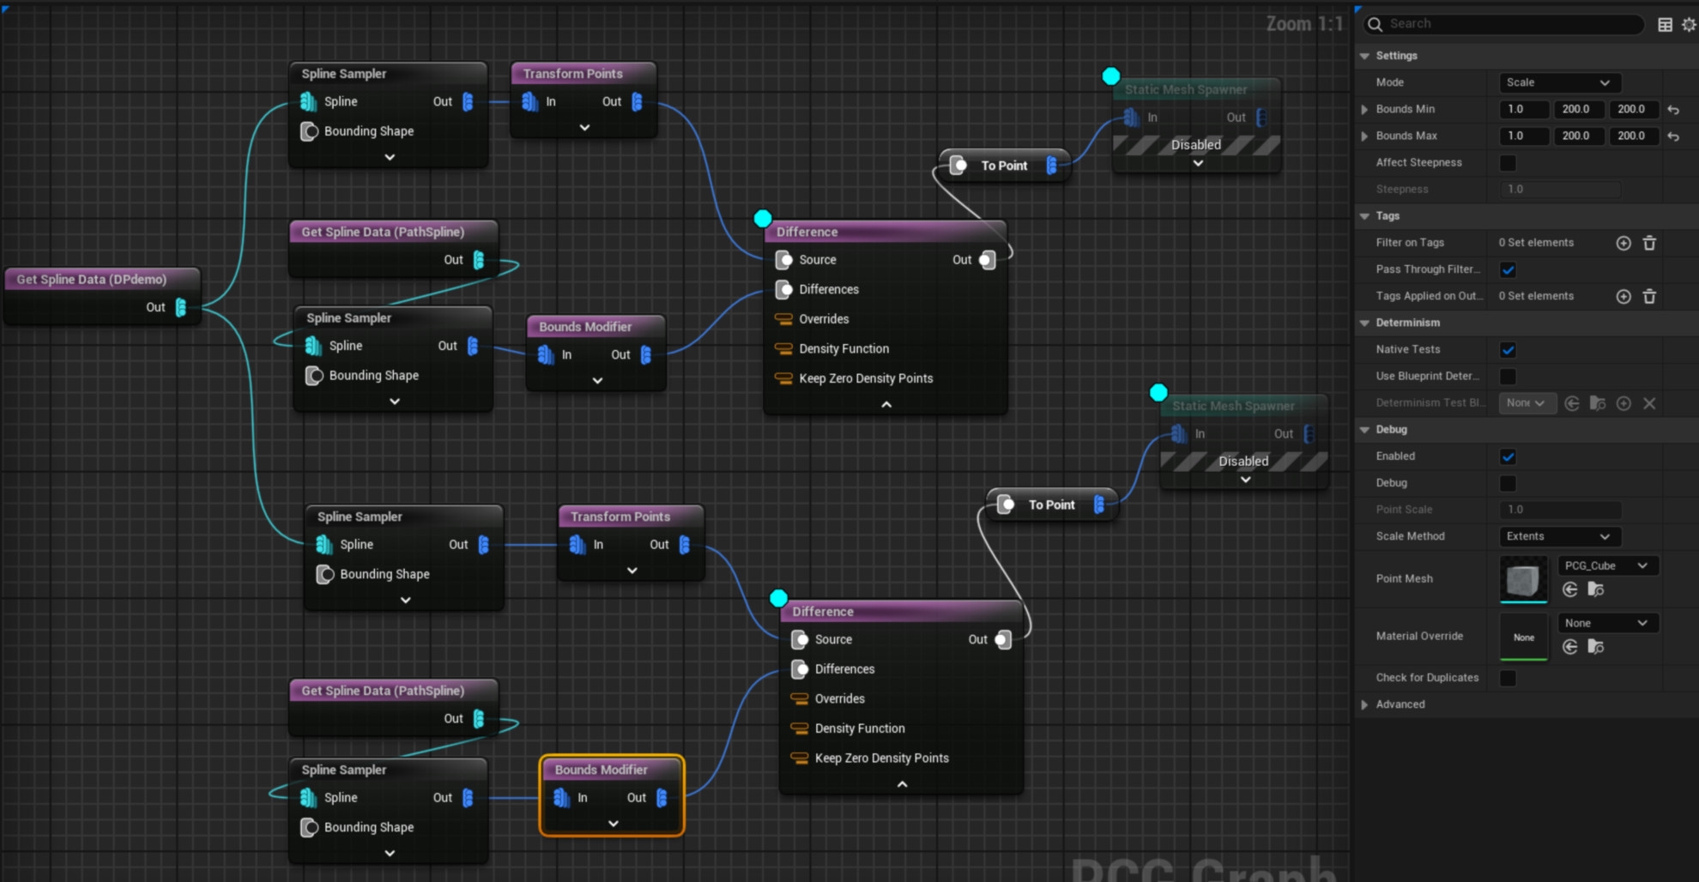Reset Bounds Min to default value
Screen dimensions: 1699x882
tap(1673, 110)
